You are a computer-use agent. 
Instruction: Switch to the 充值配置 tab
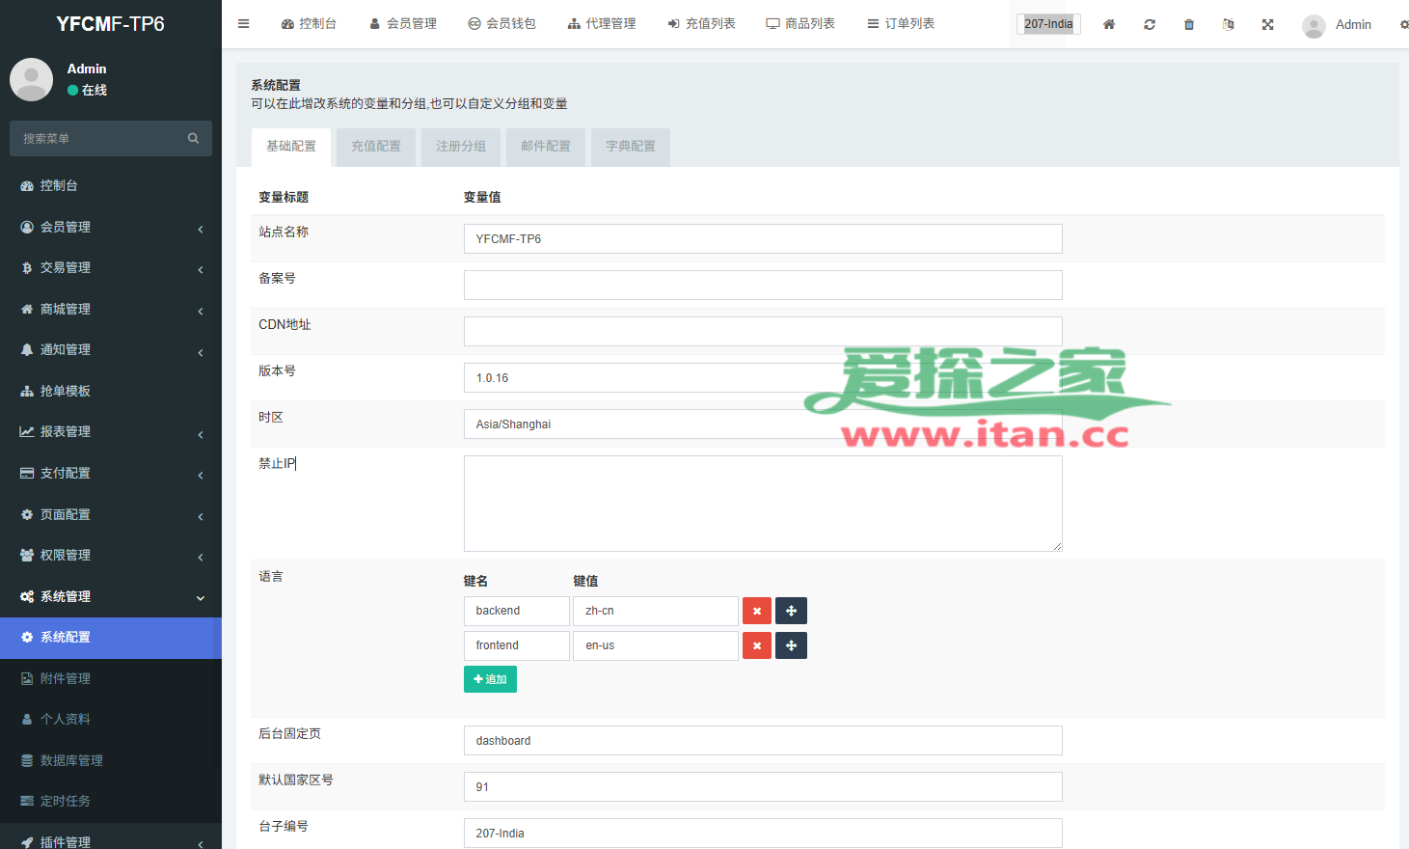coord(376,147)
